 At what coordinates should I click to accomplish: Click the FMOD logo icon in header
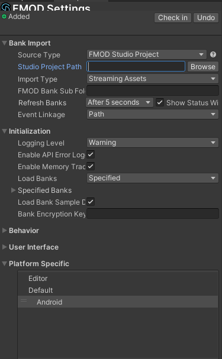click(x=5, y=7)
